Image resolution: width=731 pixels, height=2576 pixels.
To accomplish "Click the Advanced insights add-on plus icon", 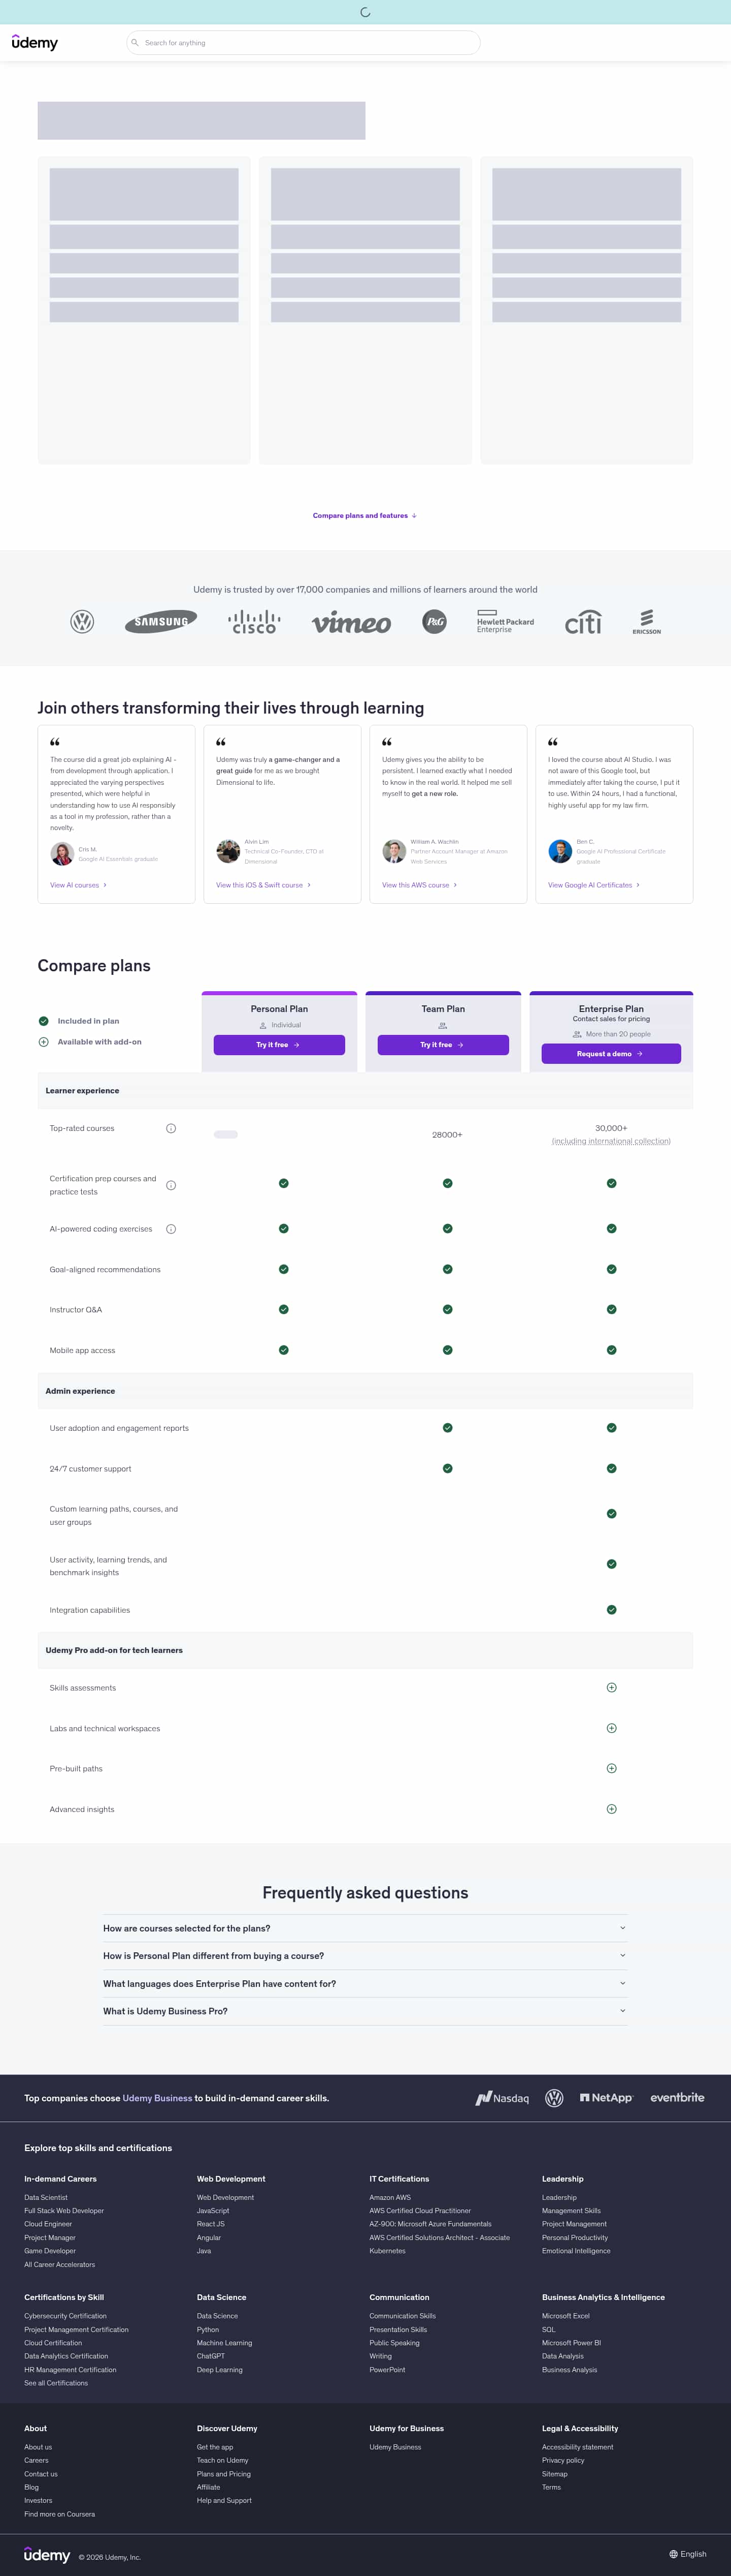I will click(611, 1809).
